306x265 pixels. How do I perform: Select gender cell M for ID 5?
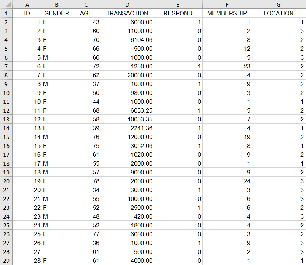(57, 57)
